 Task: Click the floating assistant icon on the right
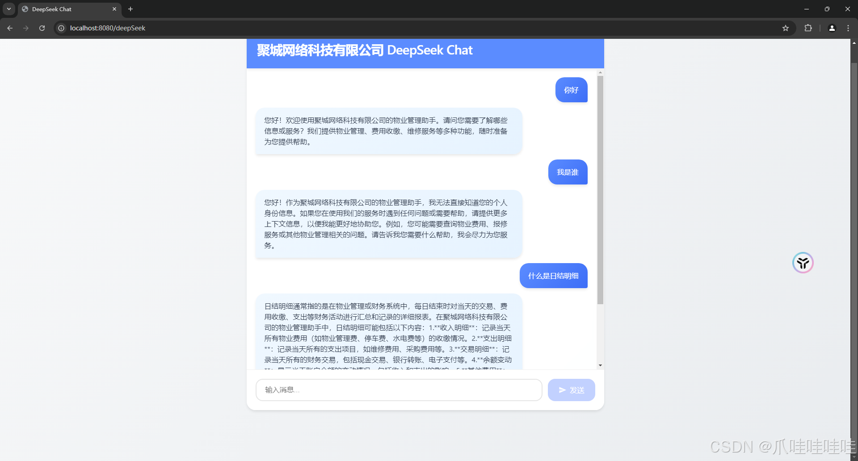pyautogui.click(x=803, y=263)
